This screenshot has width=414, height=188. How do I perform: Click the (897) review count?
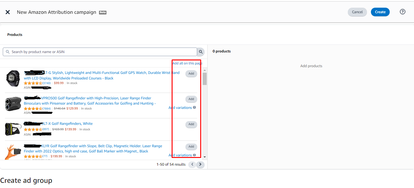click(x=46, y=129)
